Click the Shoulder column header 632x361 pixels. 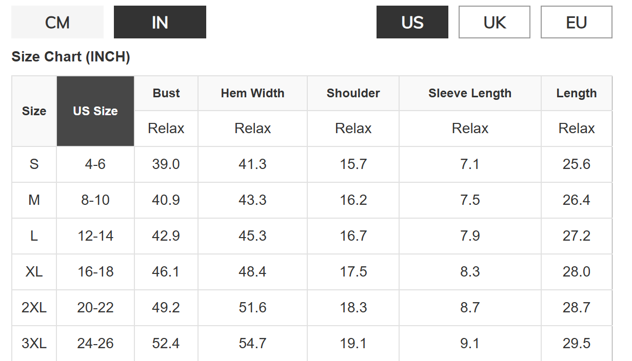click(353, 93)
